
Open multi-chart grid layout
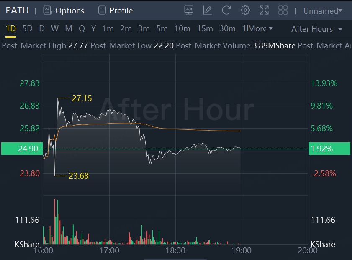(283, 10)
